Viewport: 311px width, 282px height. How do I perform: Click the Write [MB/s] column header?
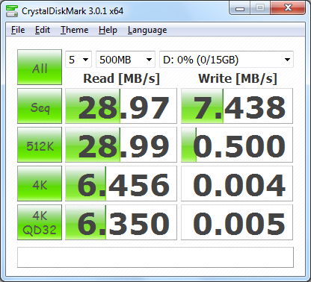[238, 79]
